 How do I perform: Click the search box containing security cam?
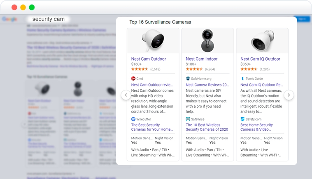tap(48, 19)
